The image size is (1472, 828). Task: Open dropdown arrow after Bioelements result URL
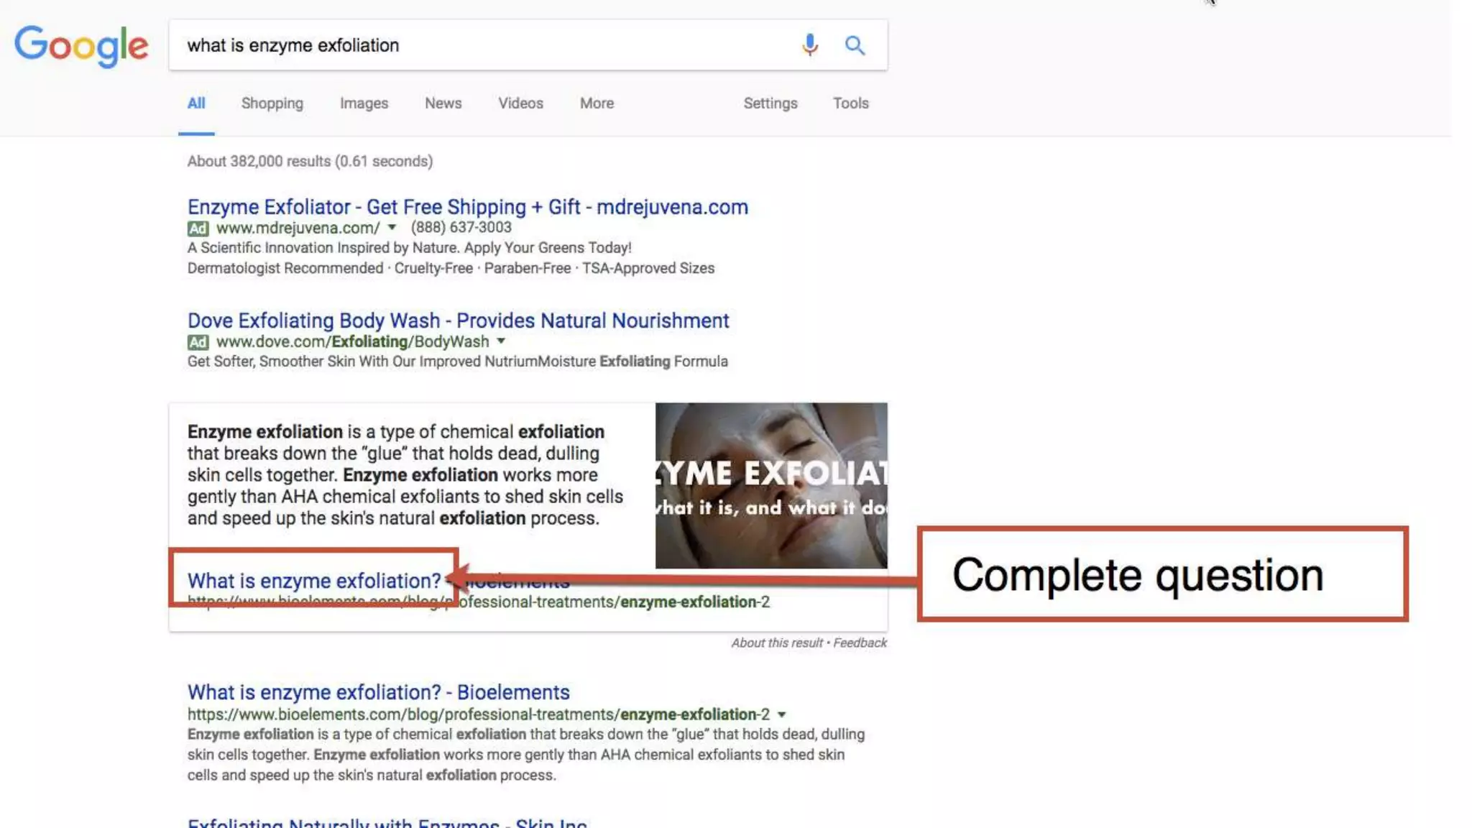[x=781, y=714]
